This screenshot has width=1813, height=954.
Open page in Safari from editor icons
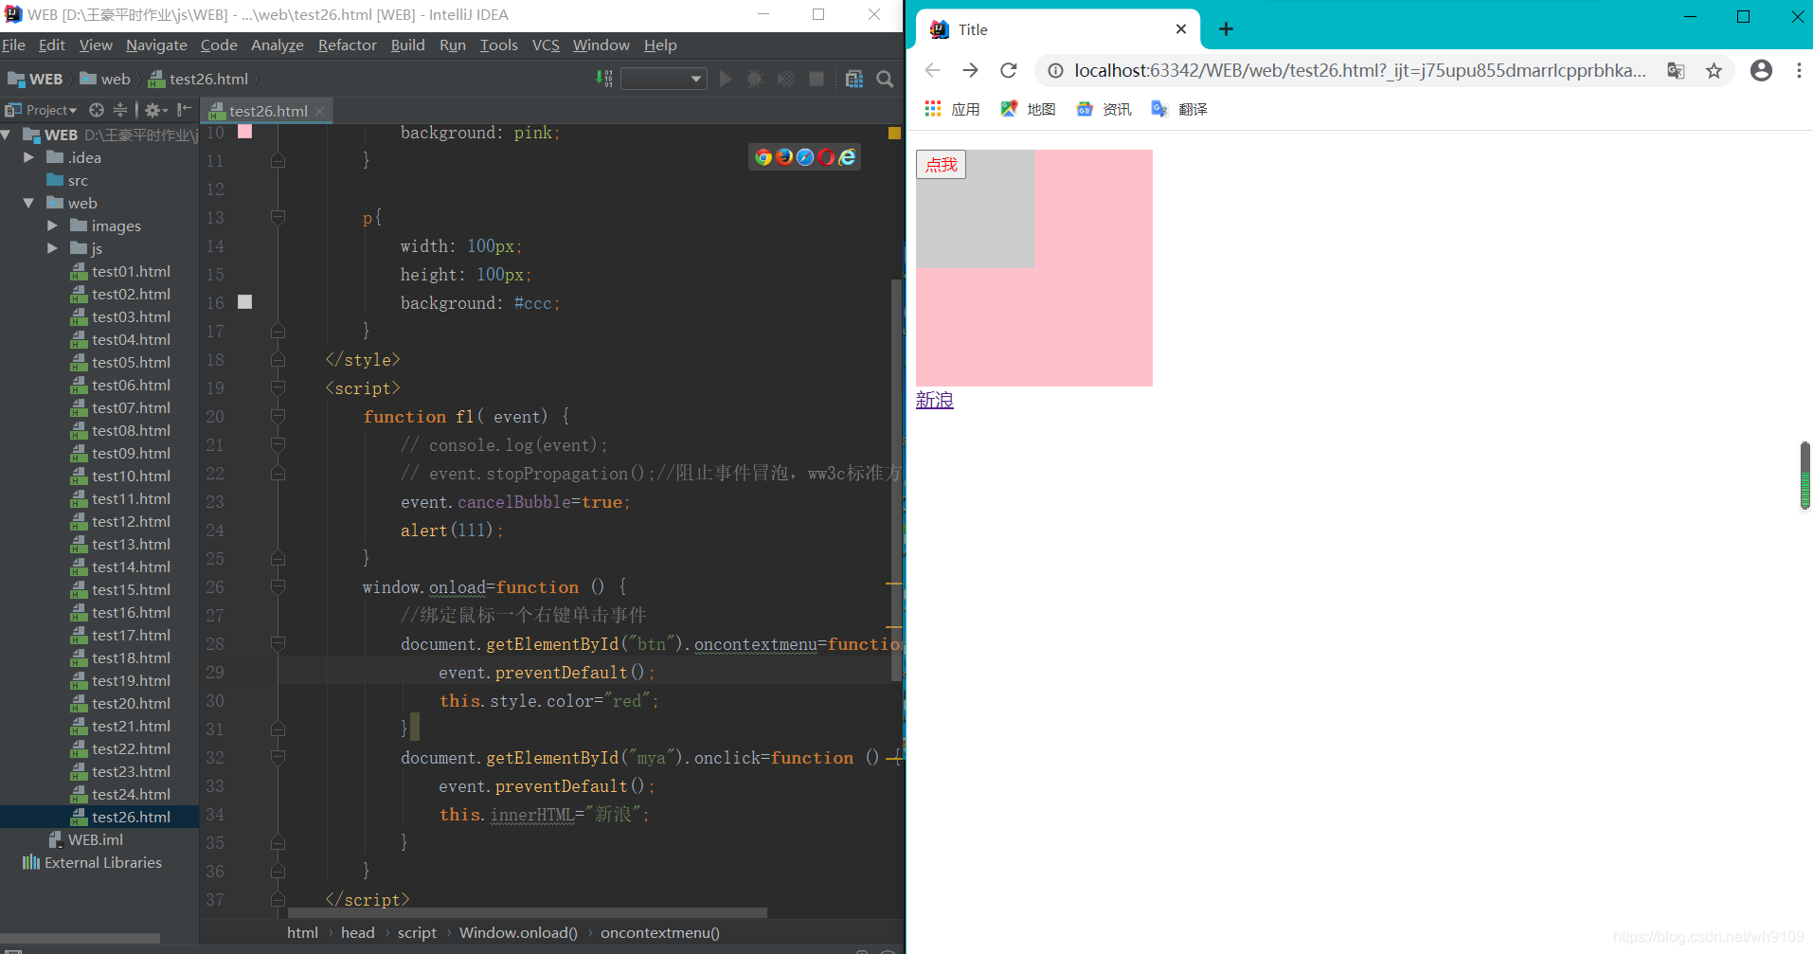[805, 157]
